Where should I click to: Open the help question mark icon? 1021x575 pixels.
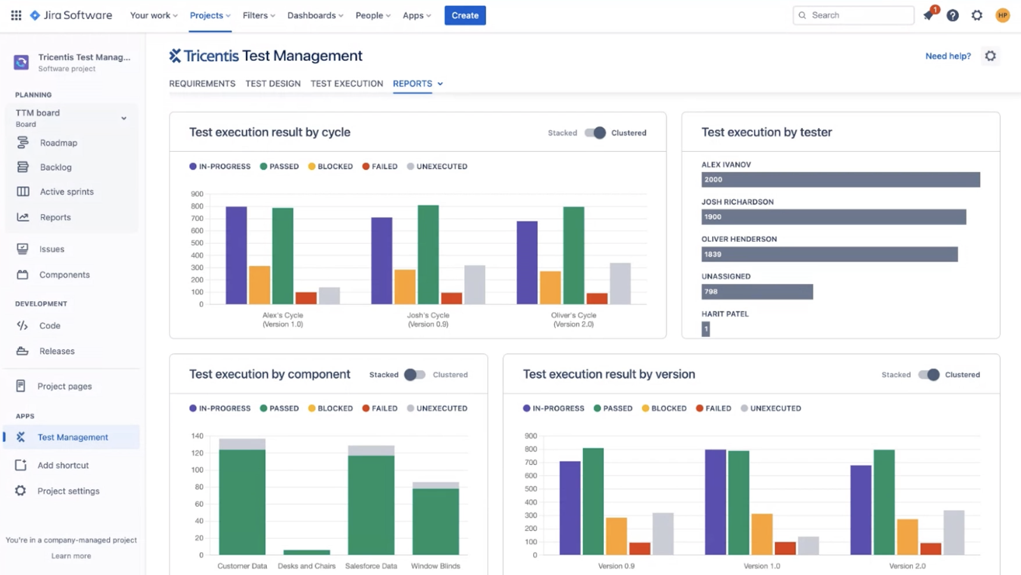[x=952, y=15]
